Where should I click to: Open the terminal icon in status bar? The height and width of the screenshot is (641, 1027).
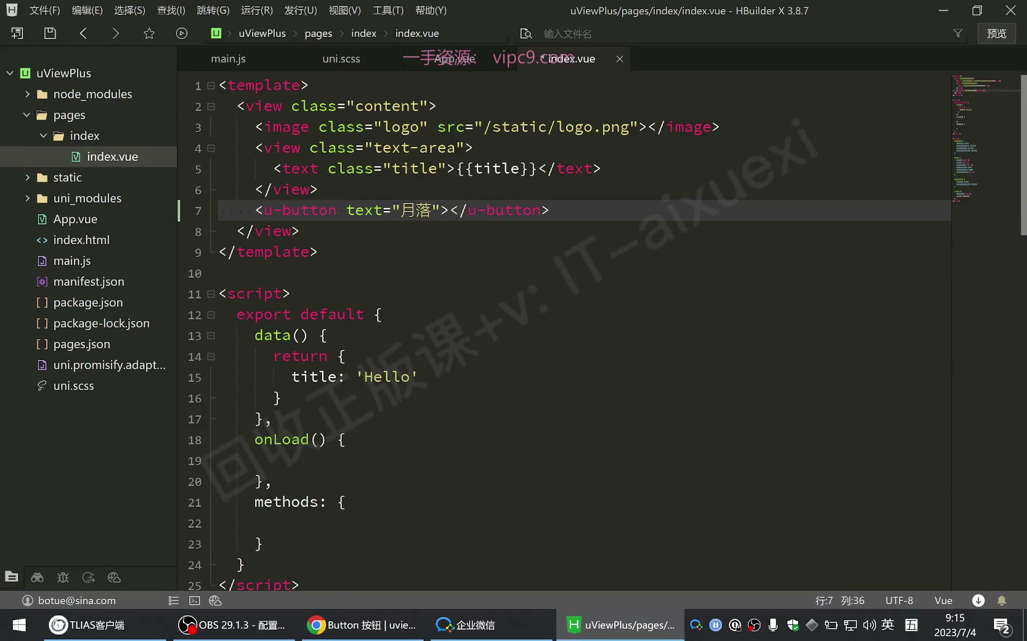pos(195,600)
